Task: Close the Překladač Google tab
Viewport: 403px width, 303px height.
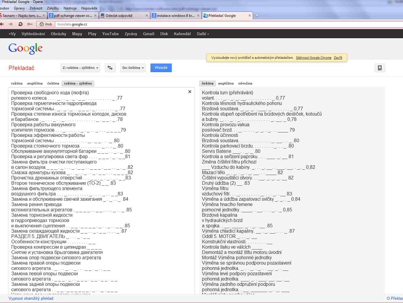Action: tap(250, 16)
